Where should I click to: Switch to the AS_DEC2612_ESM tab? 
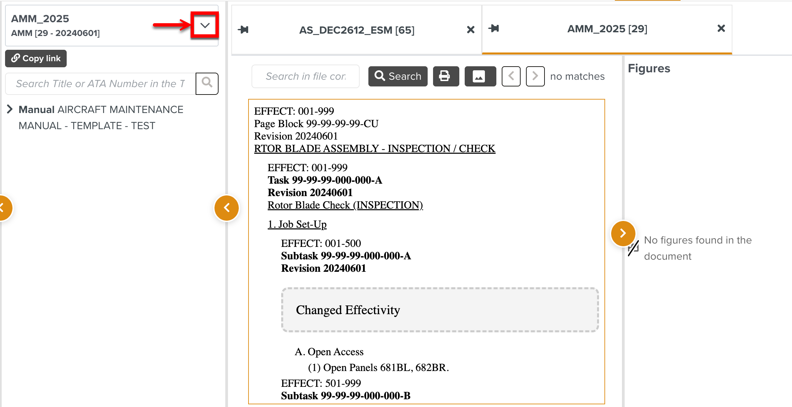click(x=357, y=30)
